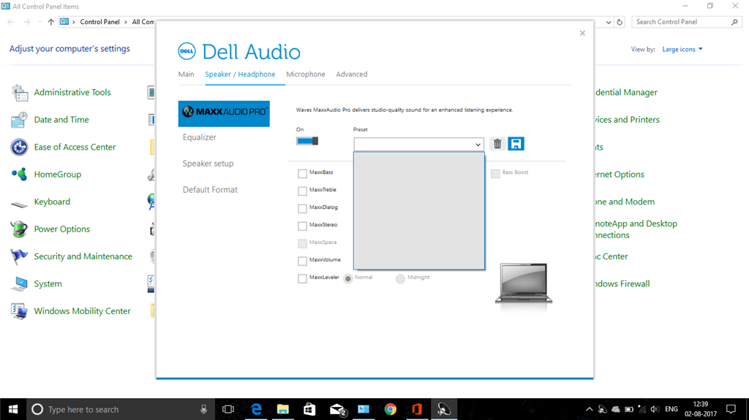The height and width of the screenshot is (420, 749).
Task: Switch to the Main tab
Action: pyautogui.click(x=187, y=74)
